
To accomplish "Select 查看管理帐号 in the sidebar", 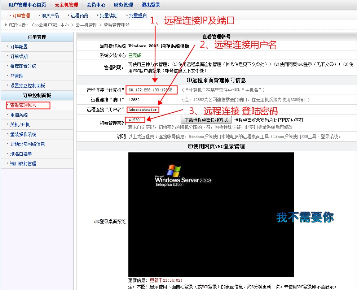I will click(x=23, y=105).
